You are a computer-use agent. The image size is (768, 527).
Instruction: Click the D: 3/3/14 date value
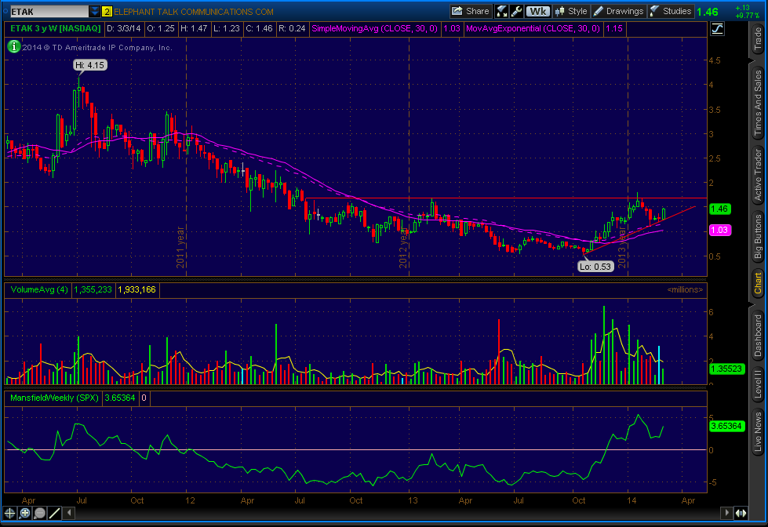(123, 28)
